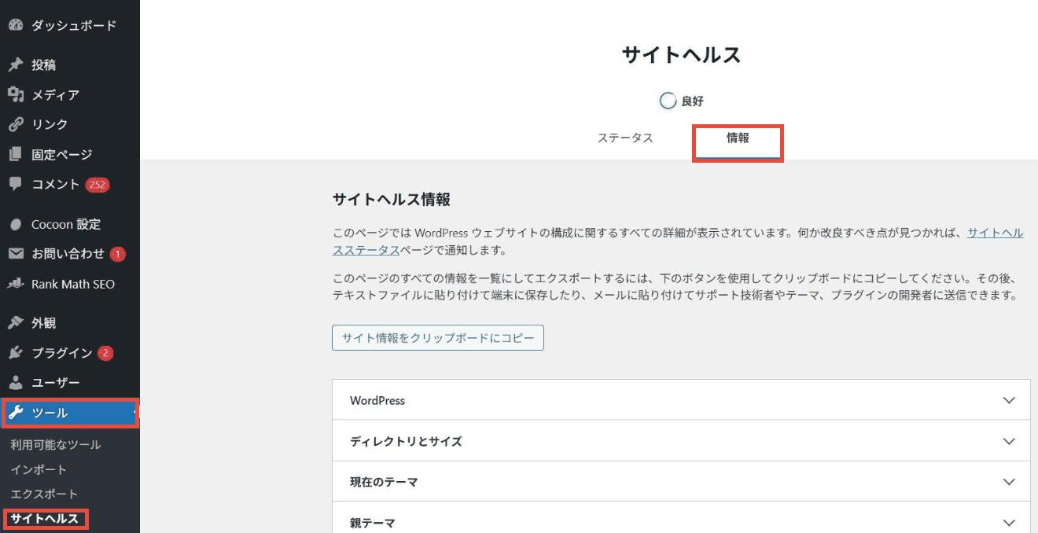1038x533 pixels.
Task: Open the 親テーマ accordion title
Action: (372, 523)
